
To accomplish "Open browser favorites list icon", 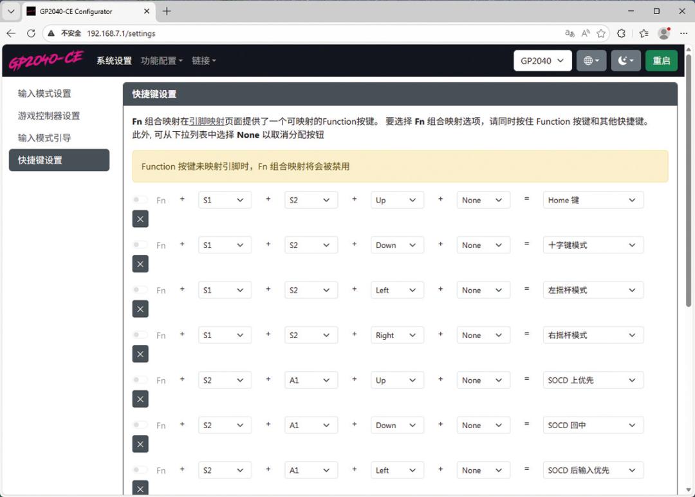I will click(x=644, y=33).
